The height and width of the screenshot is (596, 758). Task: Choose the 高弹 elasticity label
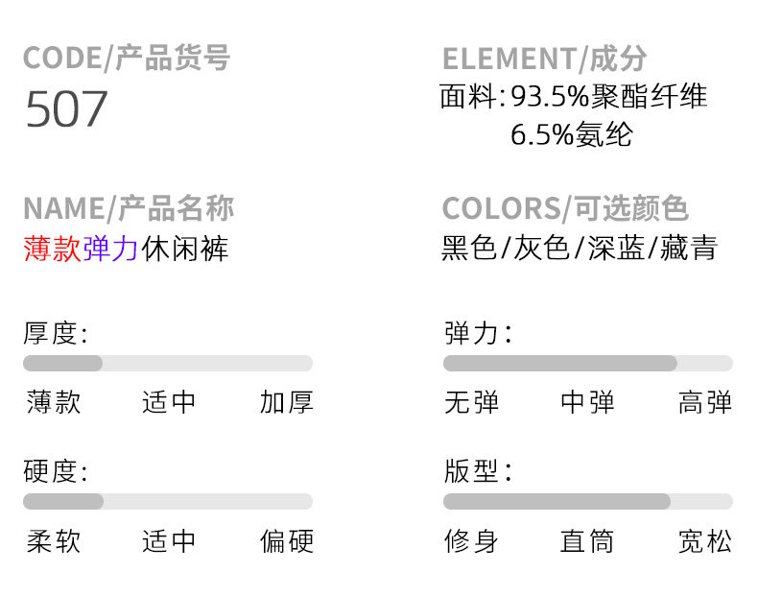[704, 402]
